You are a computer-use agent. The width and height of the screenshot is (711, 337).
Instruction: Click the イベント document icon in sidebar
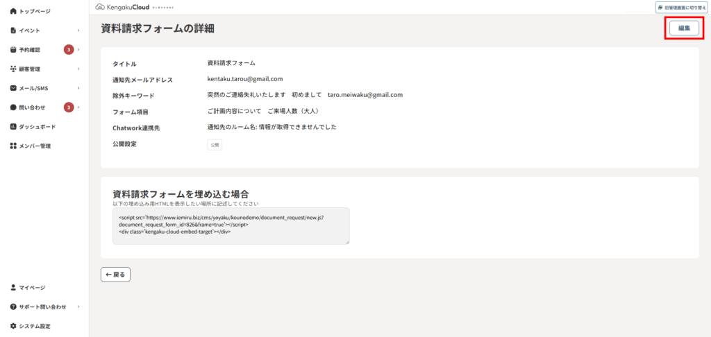13,31
